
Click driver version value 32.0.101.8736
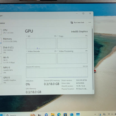(x=81, y=80)
